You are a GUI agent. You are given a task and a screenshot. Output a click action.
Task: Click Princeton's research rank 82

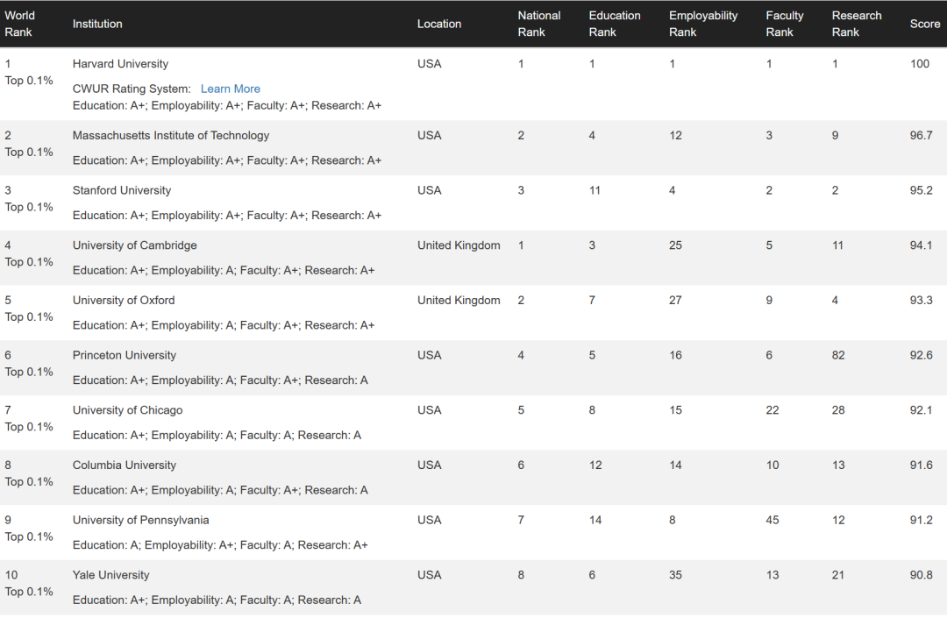coord(838,356)
